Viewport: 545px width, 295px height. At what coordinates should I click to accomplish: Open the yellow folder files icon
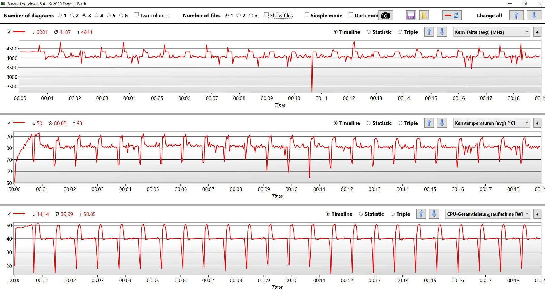click(424, 15)
